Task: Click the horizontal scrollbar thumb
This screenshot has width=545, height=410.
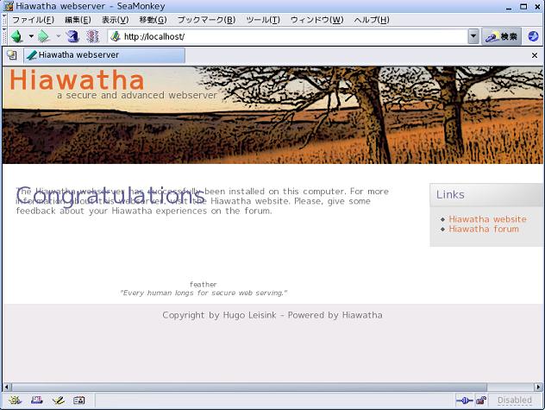Action: (249, 387)
